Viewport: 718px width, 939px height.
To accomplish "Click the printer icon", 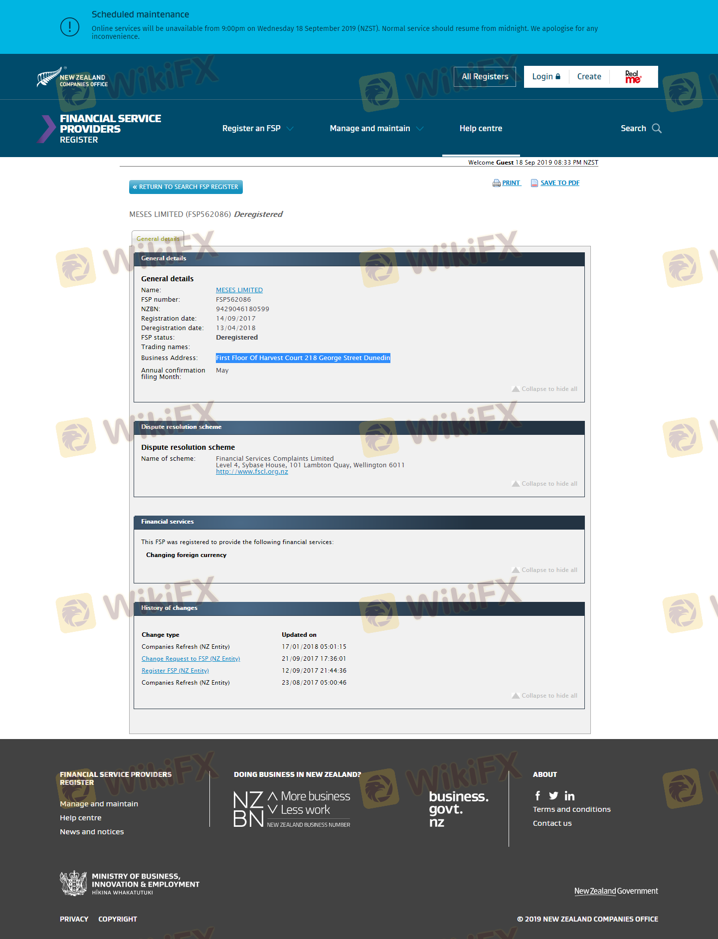I will pyautogui.click(x=496, y=183).
